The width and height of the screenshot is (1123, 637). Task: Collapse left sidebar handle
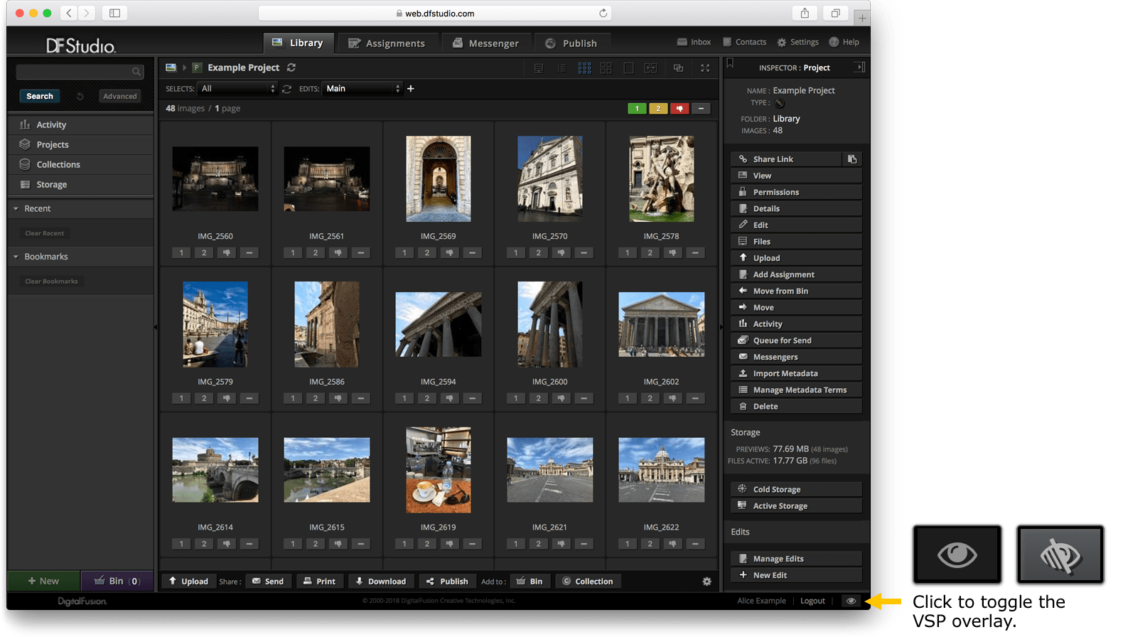pos(156,327)
